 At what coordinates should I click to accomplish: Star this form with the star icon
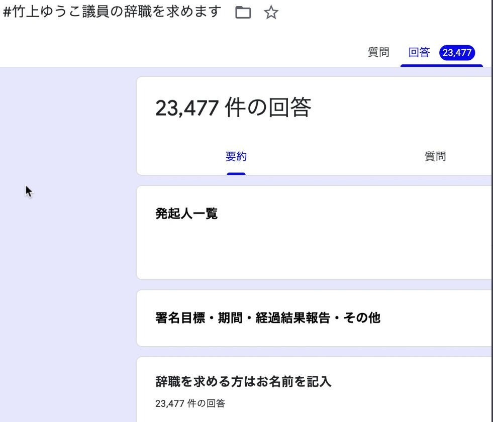tap(271, 13)
